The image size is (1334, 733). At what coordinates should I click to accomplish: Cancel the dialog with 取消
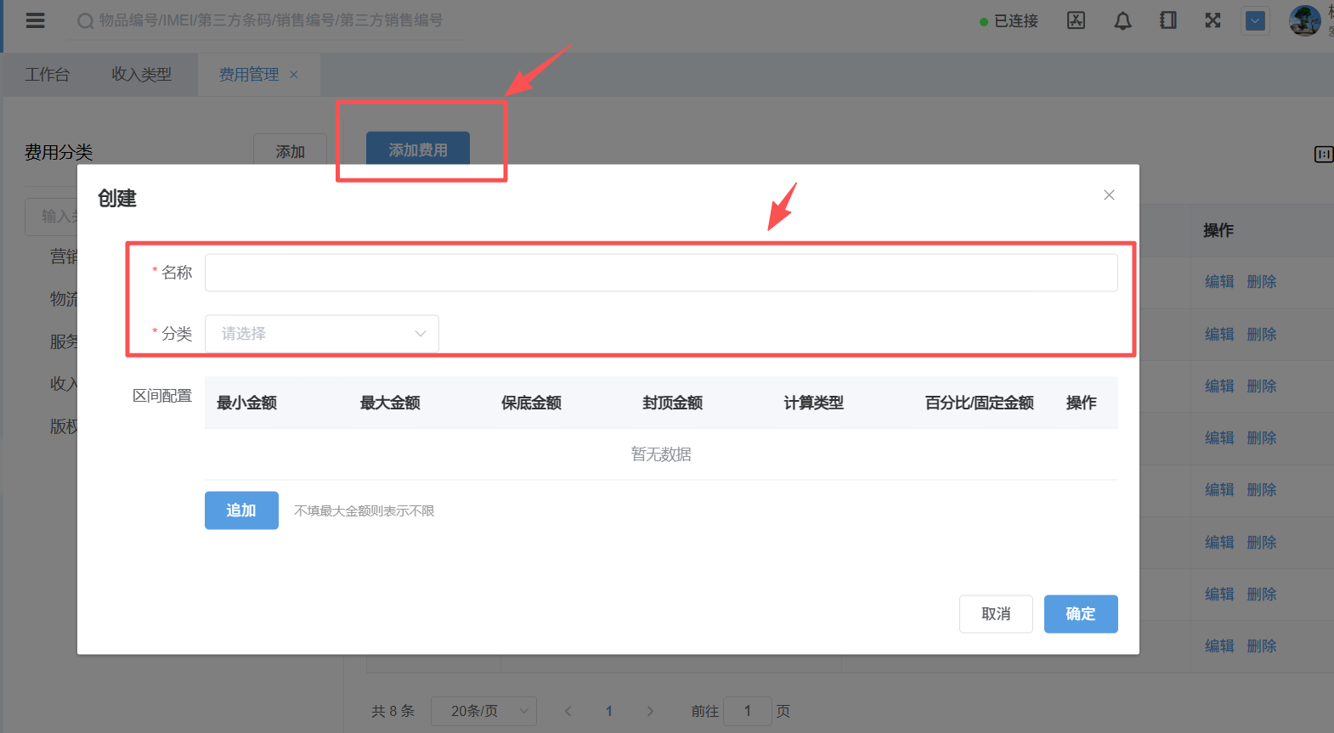[996, 614]
